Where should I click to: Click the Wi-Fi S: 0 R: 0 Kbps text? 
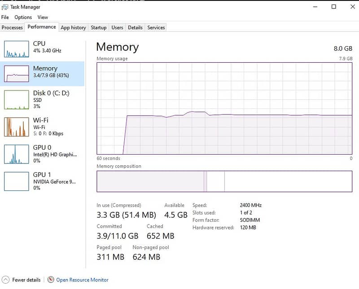[48, 134]
